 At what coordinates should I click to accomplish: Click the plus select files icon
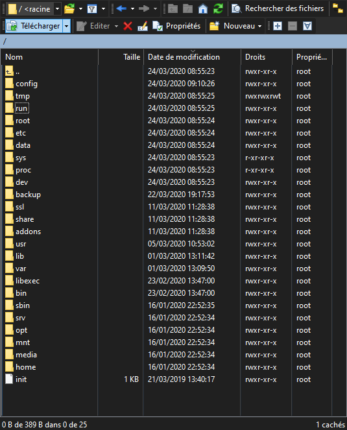coord(278,26)
